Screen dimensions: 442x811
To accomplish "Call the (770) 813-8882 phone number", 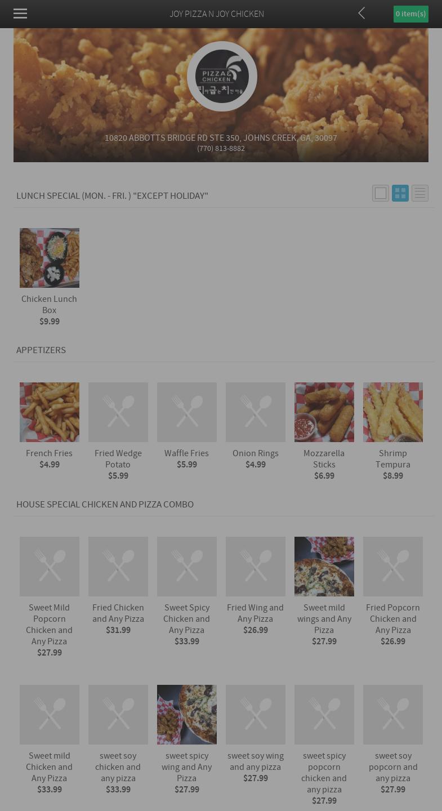I will [221, 149].
